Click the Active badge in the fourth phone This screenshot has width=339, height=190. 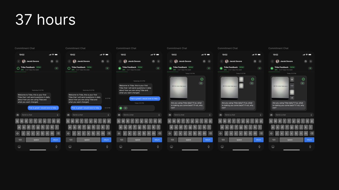[191, 67]
